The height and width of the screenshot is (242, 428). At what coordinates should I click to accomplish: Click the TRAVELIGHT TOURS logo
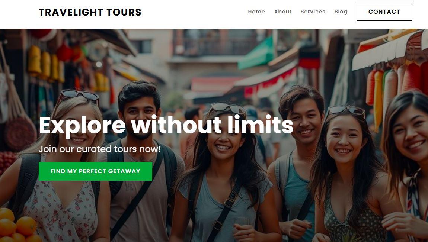point(90,12)
